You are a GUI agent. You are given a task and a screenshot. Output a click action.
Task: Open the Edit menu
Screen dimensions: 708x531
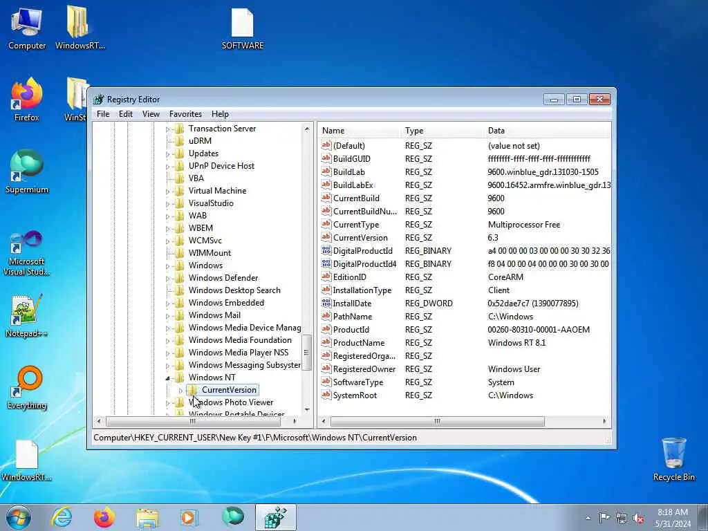126,114
